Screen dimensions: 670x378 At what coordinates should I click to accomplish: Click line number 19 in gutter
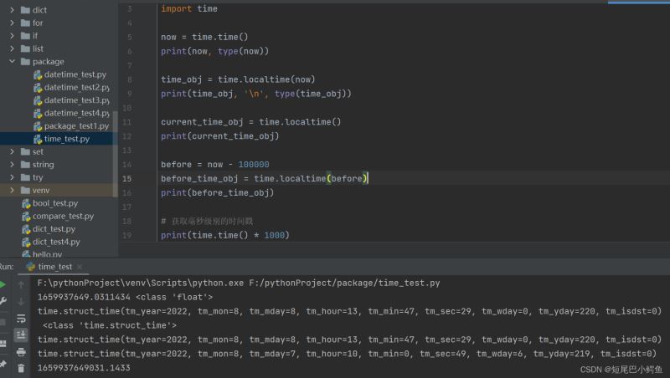[127, 236]
